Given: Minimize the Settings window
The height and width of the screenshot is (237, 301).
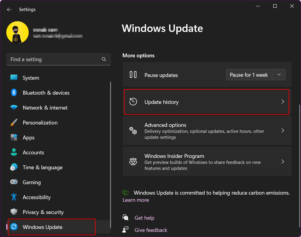Looking at the screenshot, I should click(258, 6).
